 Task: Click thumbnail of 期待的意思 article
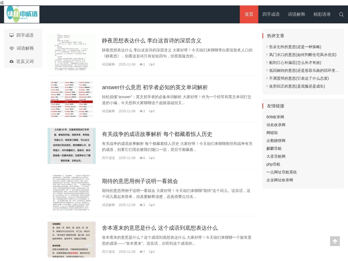pos(72,193)
